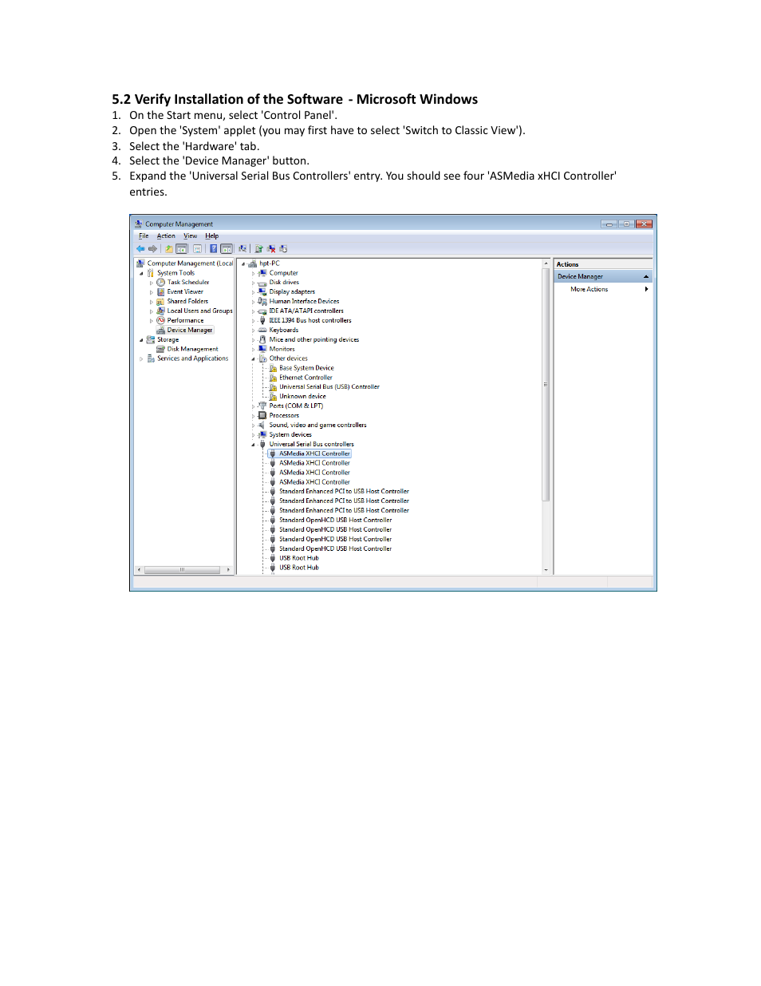Image resolution: width=761 pixels, height=986 pixels.
Task: Open the File menu
Action: (x=144, y=236)
